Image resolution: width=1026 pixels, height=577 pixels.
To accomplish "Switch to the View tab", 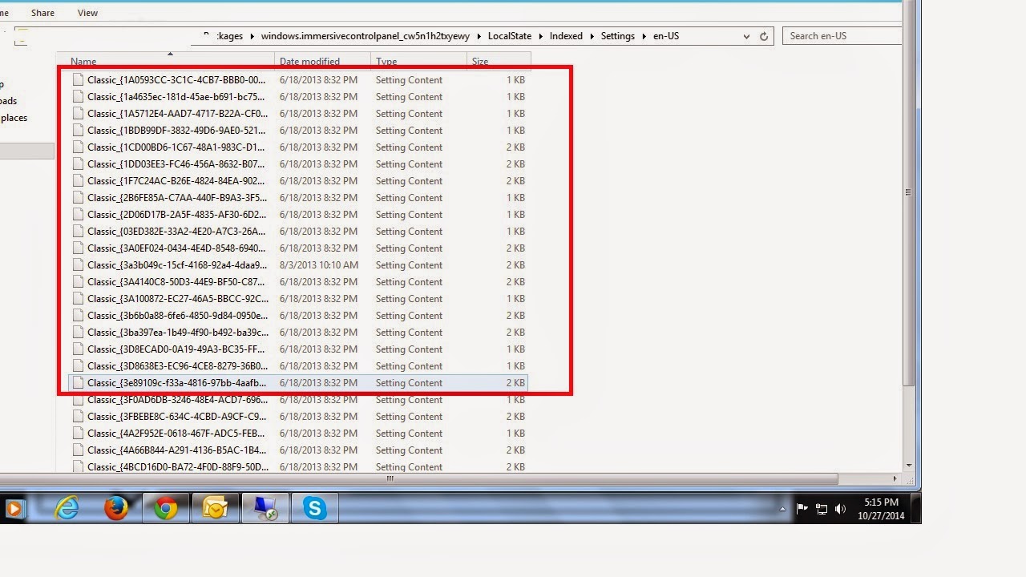I will (87, 12).
